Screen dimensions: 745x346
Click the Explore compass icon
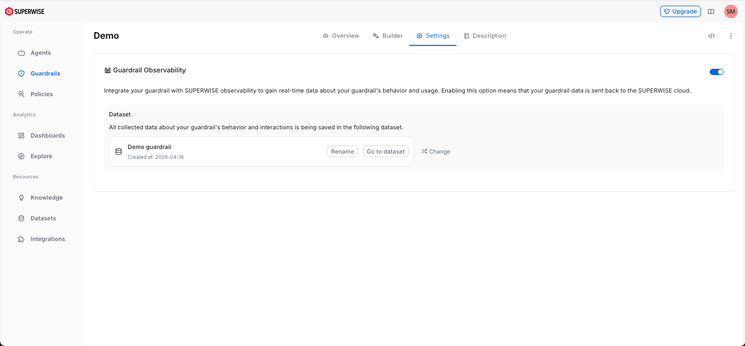coord(21,156)
